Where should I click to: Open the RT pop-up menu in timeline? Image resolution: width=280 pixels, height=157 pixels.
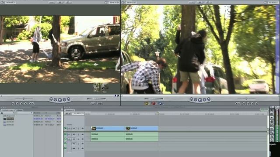(x=68, y=113)
